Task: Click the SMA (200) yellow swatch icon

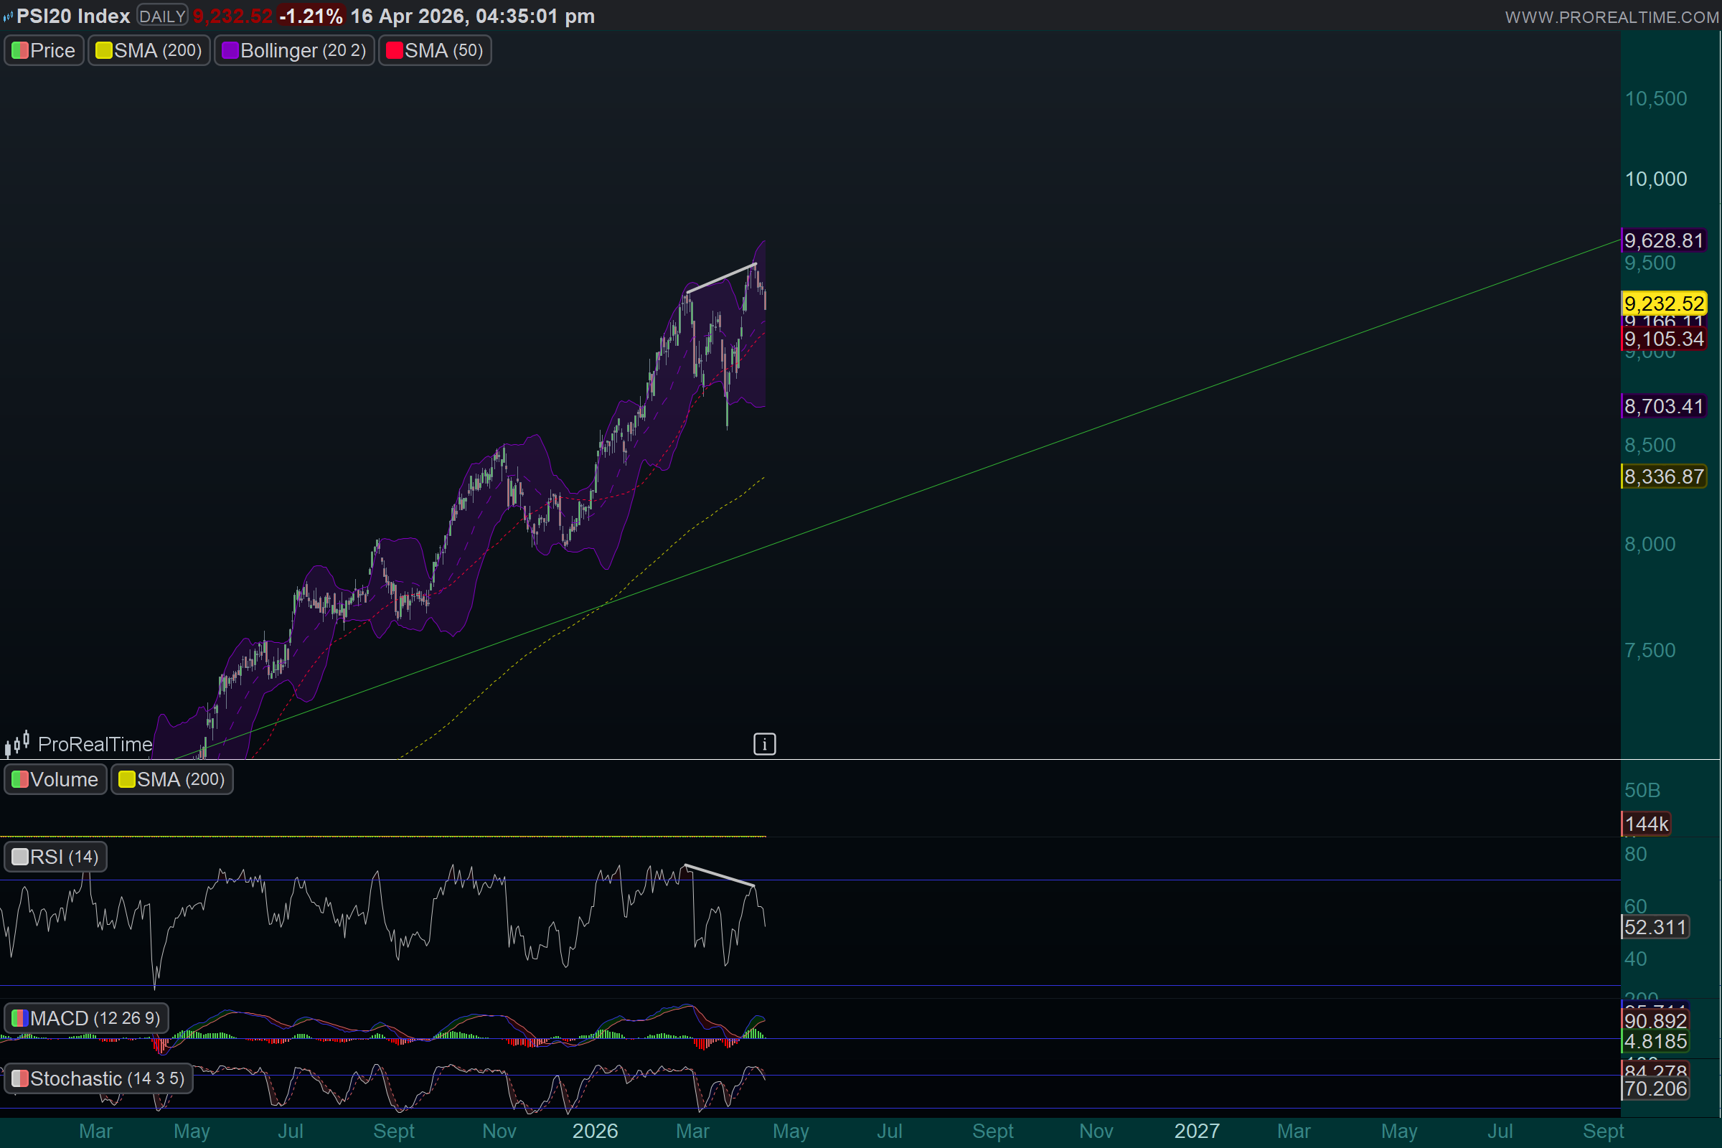Action: [103, 50]
